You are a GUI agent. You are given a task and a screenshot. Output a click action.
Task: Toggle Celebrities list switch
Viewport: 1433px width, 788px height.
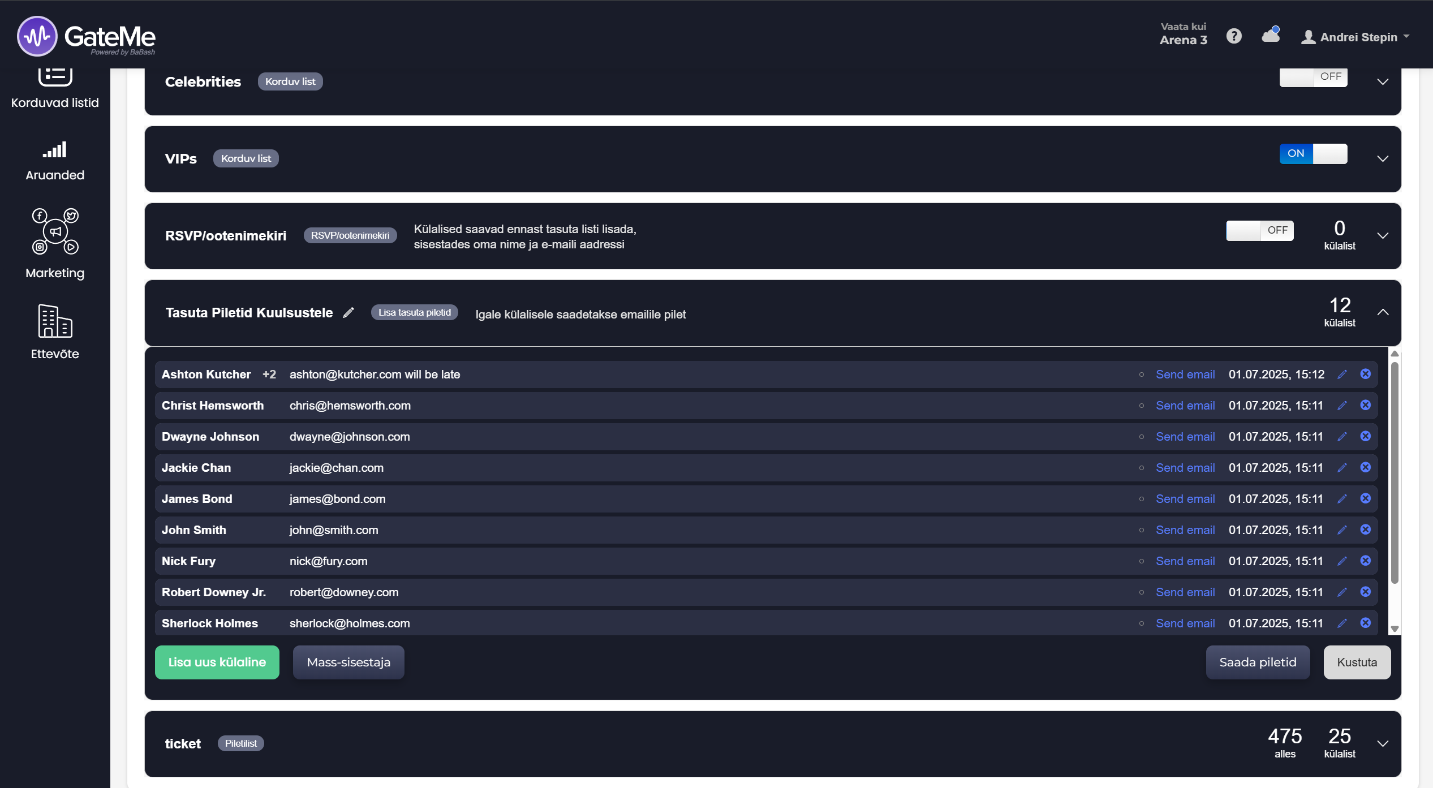pos(1313,77)
